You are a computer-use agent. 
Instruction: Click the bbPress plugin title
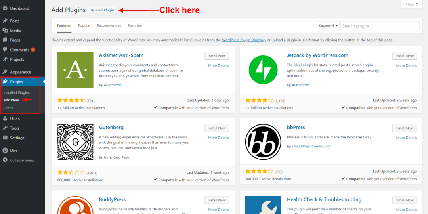296,127
